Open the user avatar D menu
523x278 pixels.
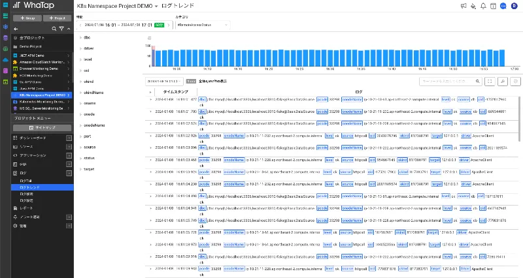coord(515,6)
